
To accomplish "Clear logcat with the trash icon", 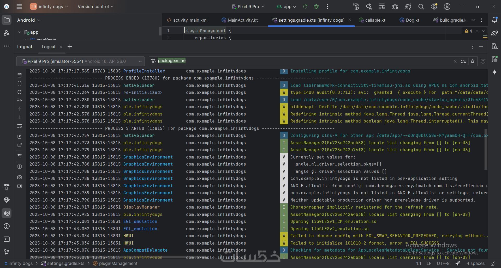I will 20,75.
